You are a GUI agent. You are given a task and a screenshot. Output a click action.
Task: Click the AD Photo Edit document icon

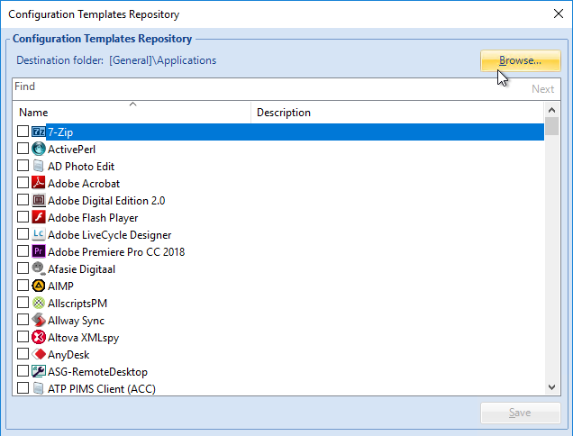pos(39,166)
